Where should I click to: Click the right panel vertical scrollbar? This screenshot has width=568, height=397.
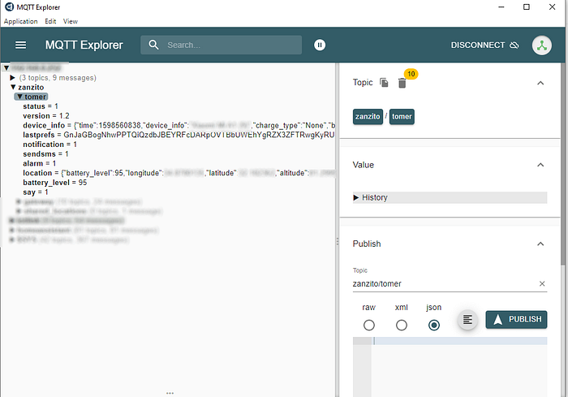point(563,166)
